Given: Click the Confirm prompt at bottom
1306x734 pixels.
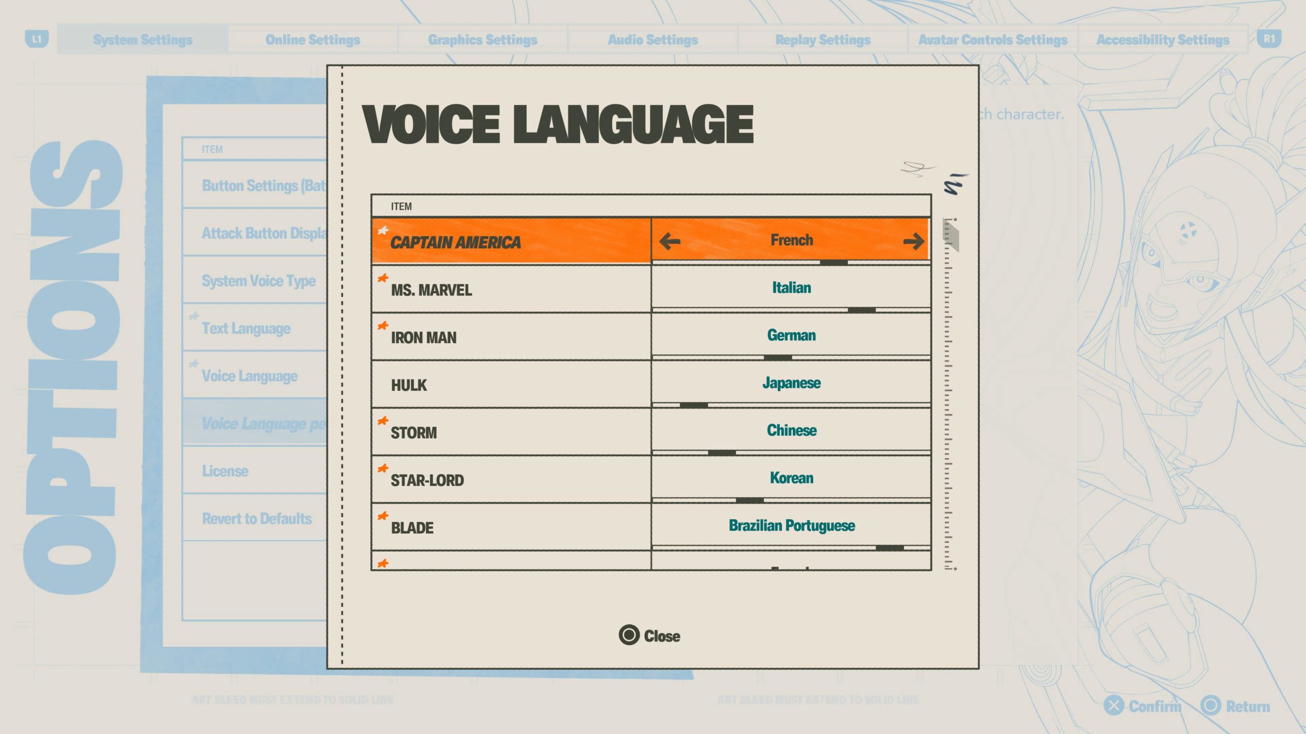Looking at the screenshot, I should pyautogui.click(x=1143, y=706).
